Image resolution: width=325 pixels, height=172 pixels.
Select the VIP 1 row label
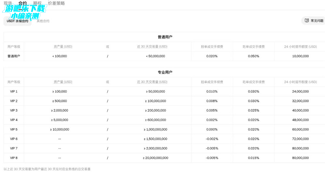point(14,92)
